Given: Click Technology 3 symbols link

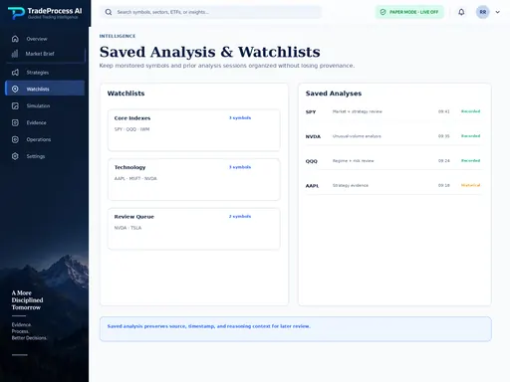Looking at the screenshot, I should tap(240, 167).
